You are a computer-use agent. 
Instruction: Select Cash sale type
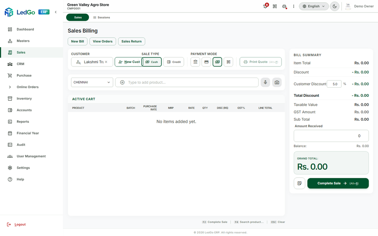[x=152, y=62]
